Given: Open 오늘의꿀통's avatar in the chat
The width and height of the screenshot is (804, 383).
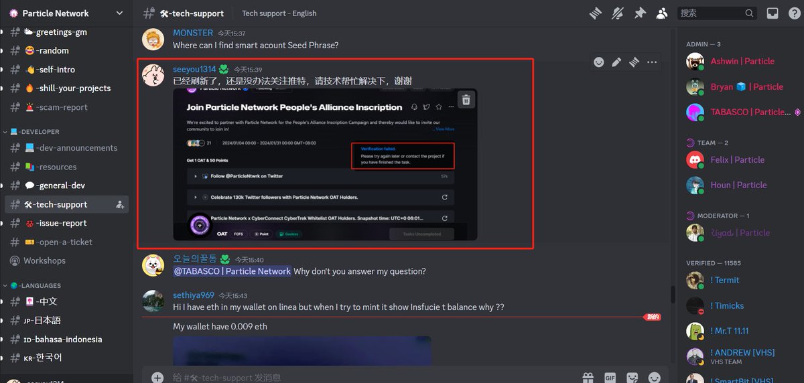Looking at the screenshot, I should point(153,265).
